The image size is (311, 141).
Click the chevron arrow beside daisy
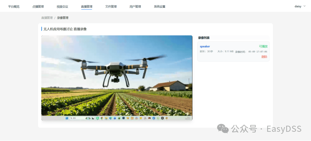click(305, 6)
